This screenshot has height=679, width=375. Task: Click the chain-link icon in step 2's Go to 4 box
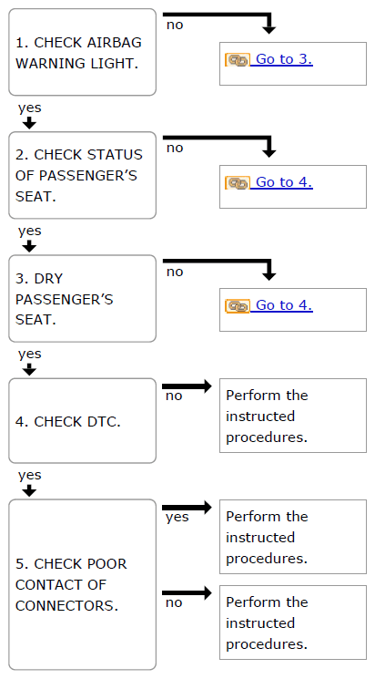237,183
